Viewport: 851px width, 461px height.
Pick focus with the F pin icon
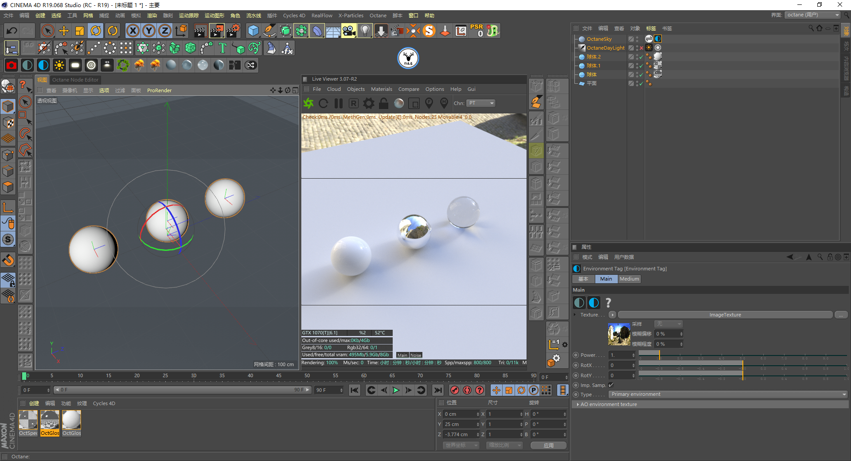(429, 103)
